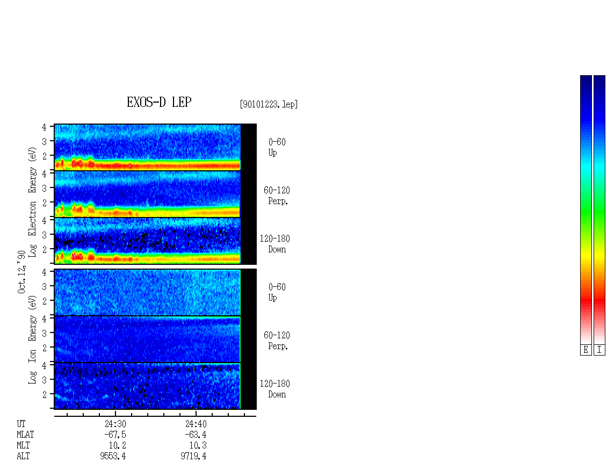Click the Log Electron Energy (eV) axis label
This screenshot has width=607, height=470.
32,202
